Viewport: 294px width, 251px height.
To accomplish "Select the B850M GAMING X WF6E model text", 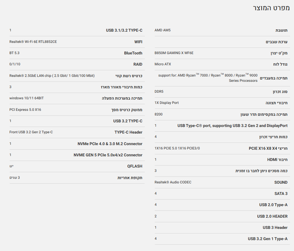I will (174, 53).
